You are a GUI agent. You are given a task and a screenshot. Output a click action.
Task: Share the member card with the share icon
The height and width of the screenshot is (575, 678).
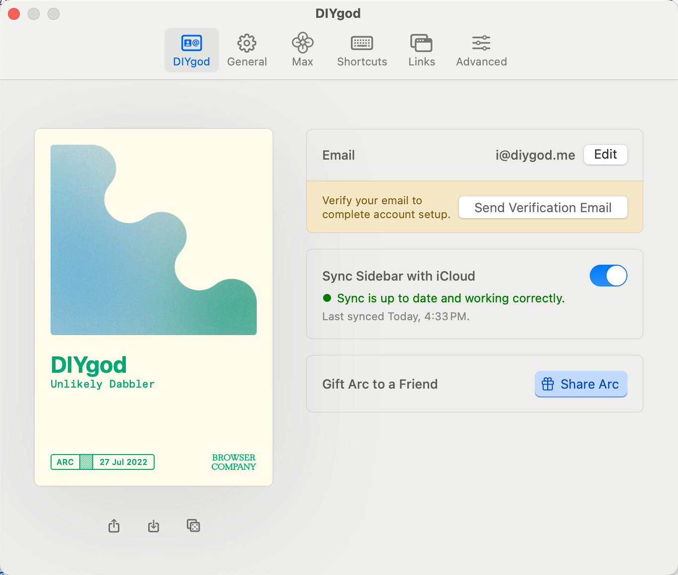point(114,525)
